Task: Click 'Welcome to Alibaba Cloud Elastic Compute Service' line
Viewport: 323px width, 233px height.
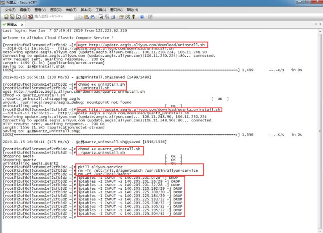Action: 58,38
